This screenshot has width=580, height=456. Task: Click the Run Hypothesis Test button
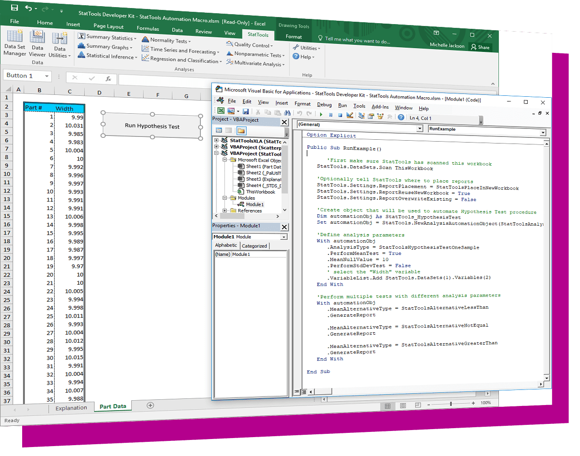coord(152,126)
